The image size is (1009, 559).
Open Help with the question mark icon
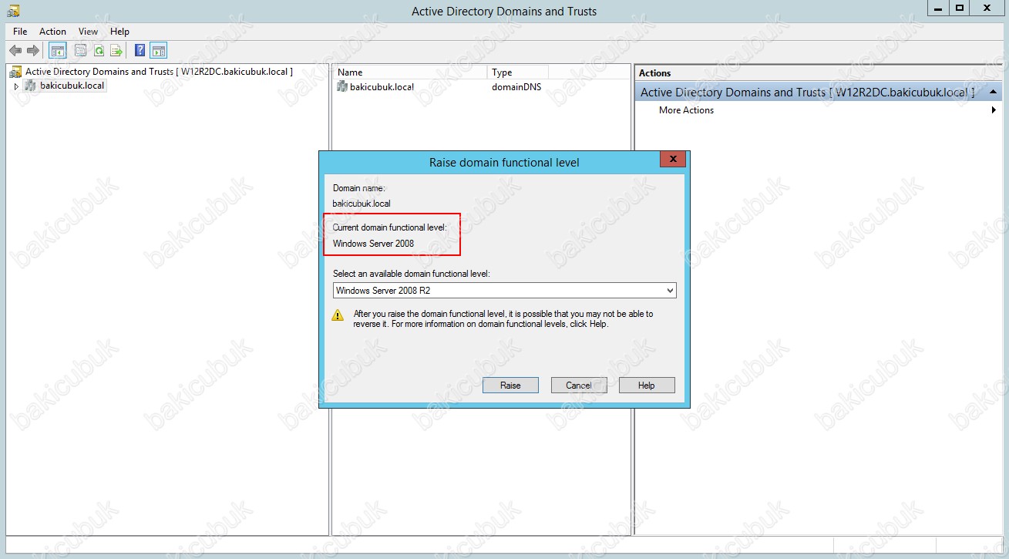click(x=140, y=51)
